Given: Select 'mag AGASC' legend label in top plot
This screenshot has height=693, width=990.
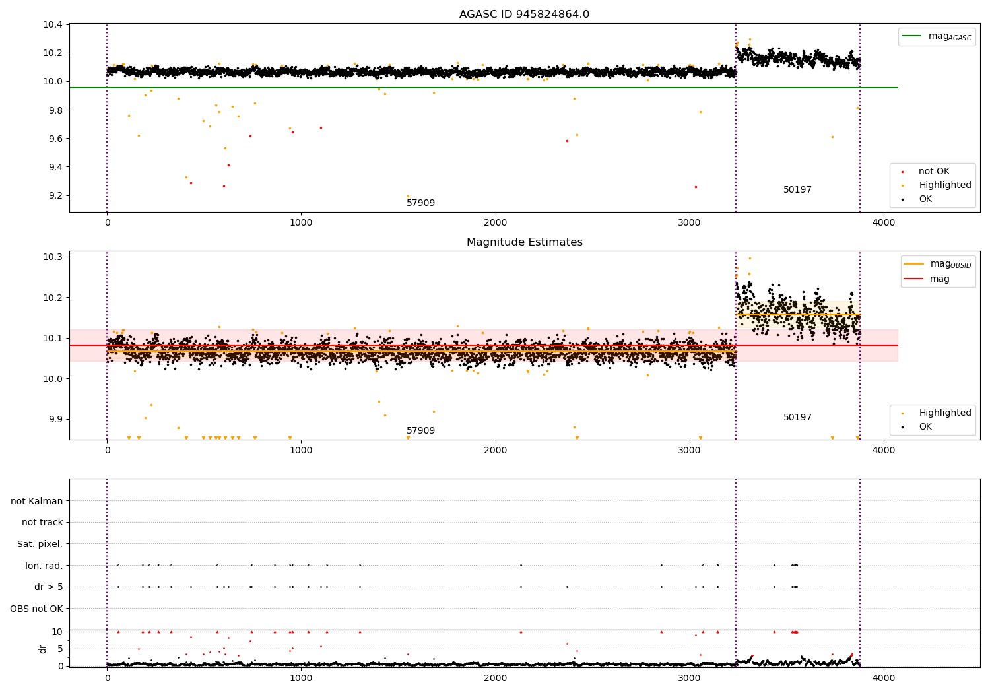Looking at the screenshot, I should [950, 36].
